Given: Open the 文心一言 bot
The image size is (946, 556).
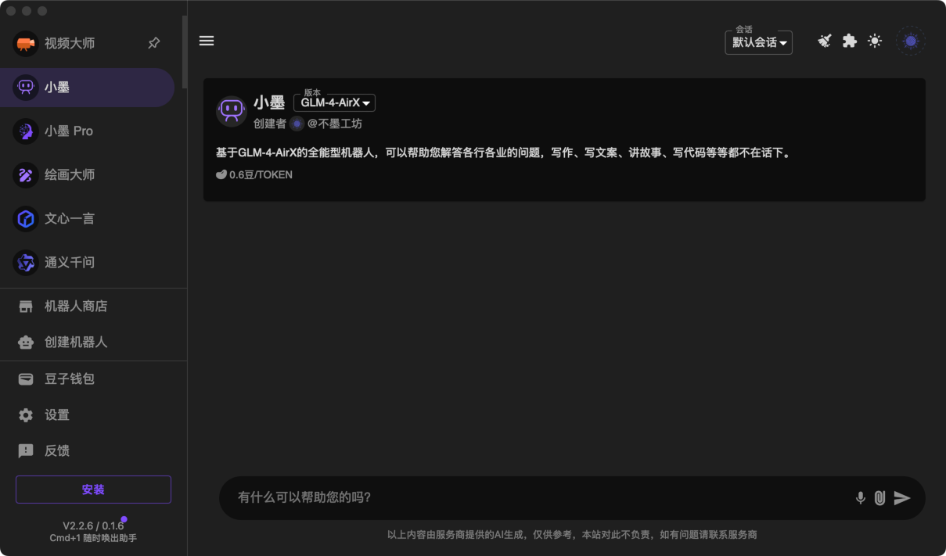Looking at the screenshot, I should tap(87, 219).
